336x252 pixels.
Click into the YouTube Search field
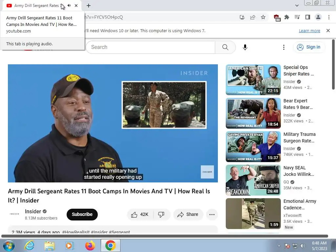pyautogui.click(x=150, y=47)
